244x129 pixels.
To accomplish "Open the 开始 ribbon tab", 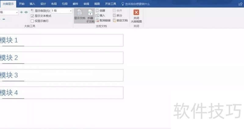I will [x=22, y=4].
